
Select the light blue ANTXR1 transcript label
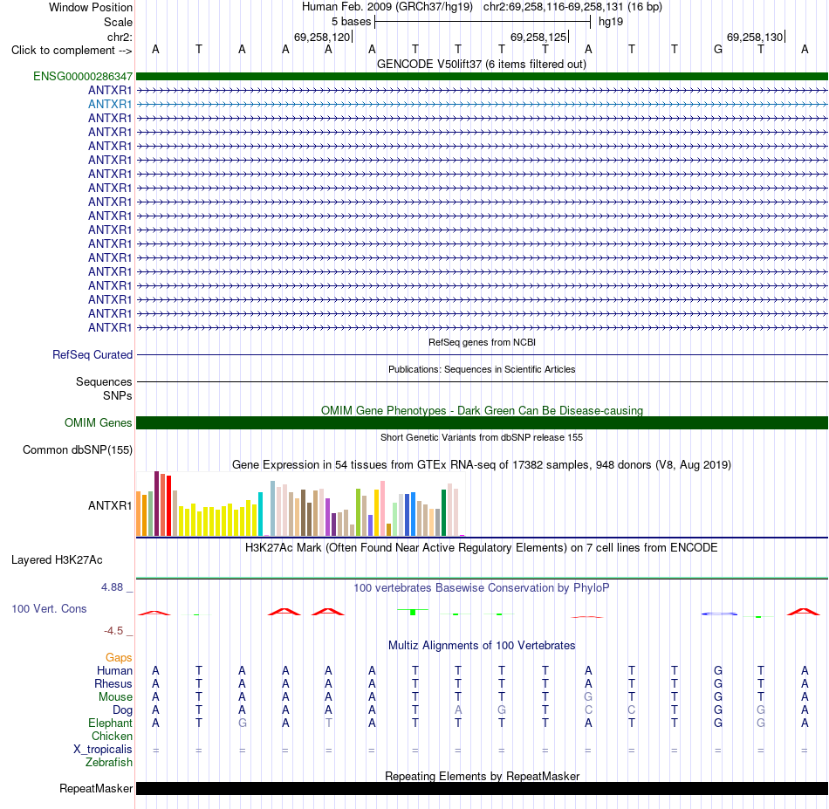click(110, 104)
